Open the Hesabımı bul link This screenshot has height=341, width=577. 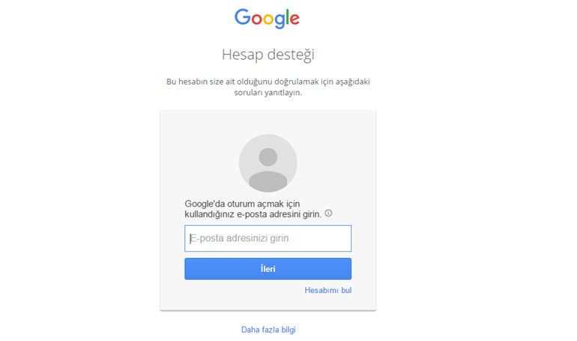(x=328, y=290)
